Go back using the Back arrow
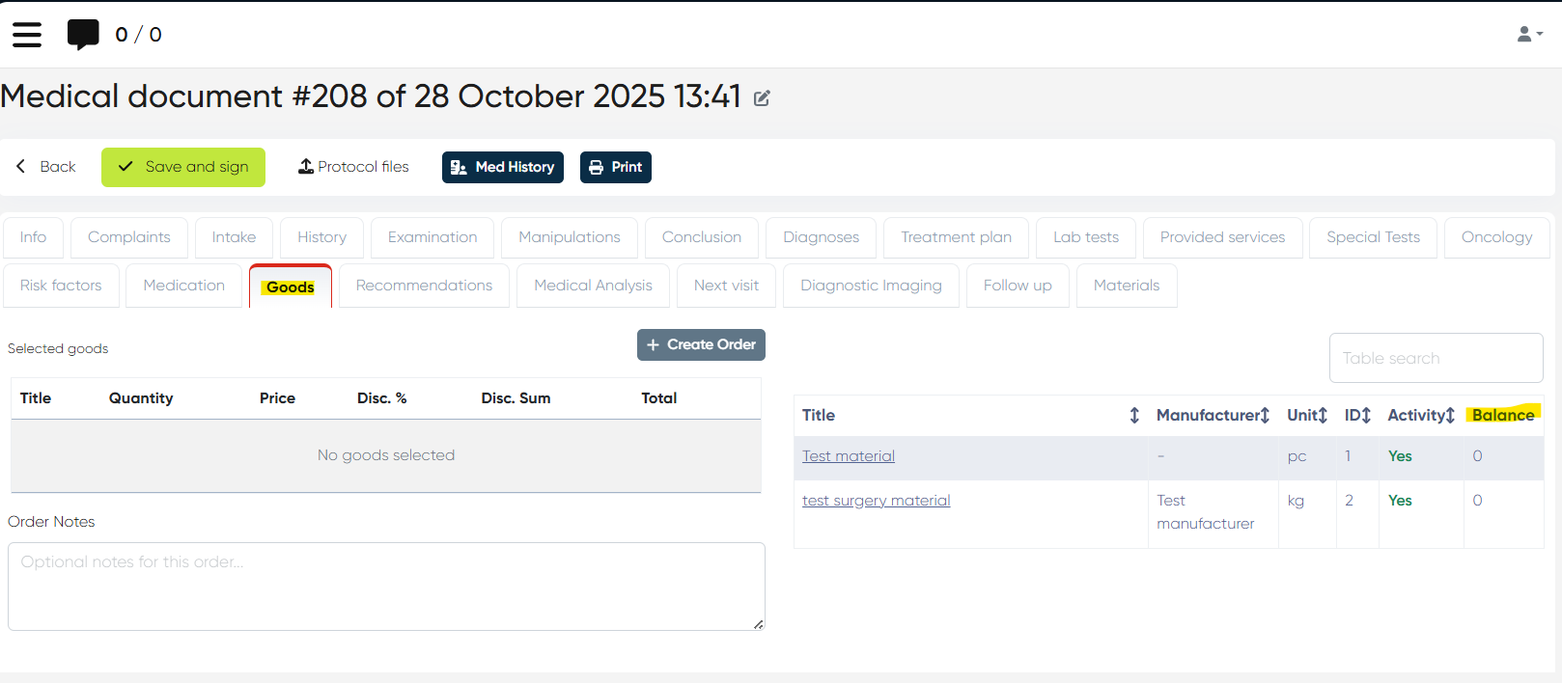The height and width of the screenshot is (683, 1562). (x=45, y=167)
